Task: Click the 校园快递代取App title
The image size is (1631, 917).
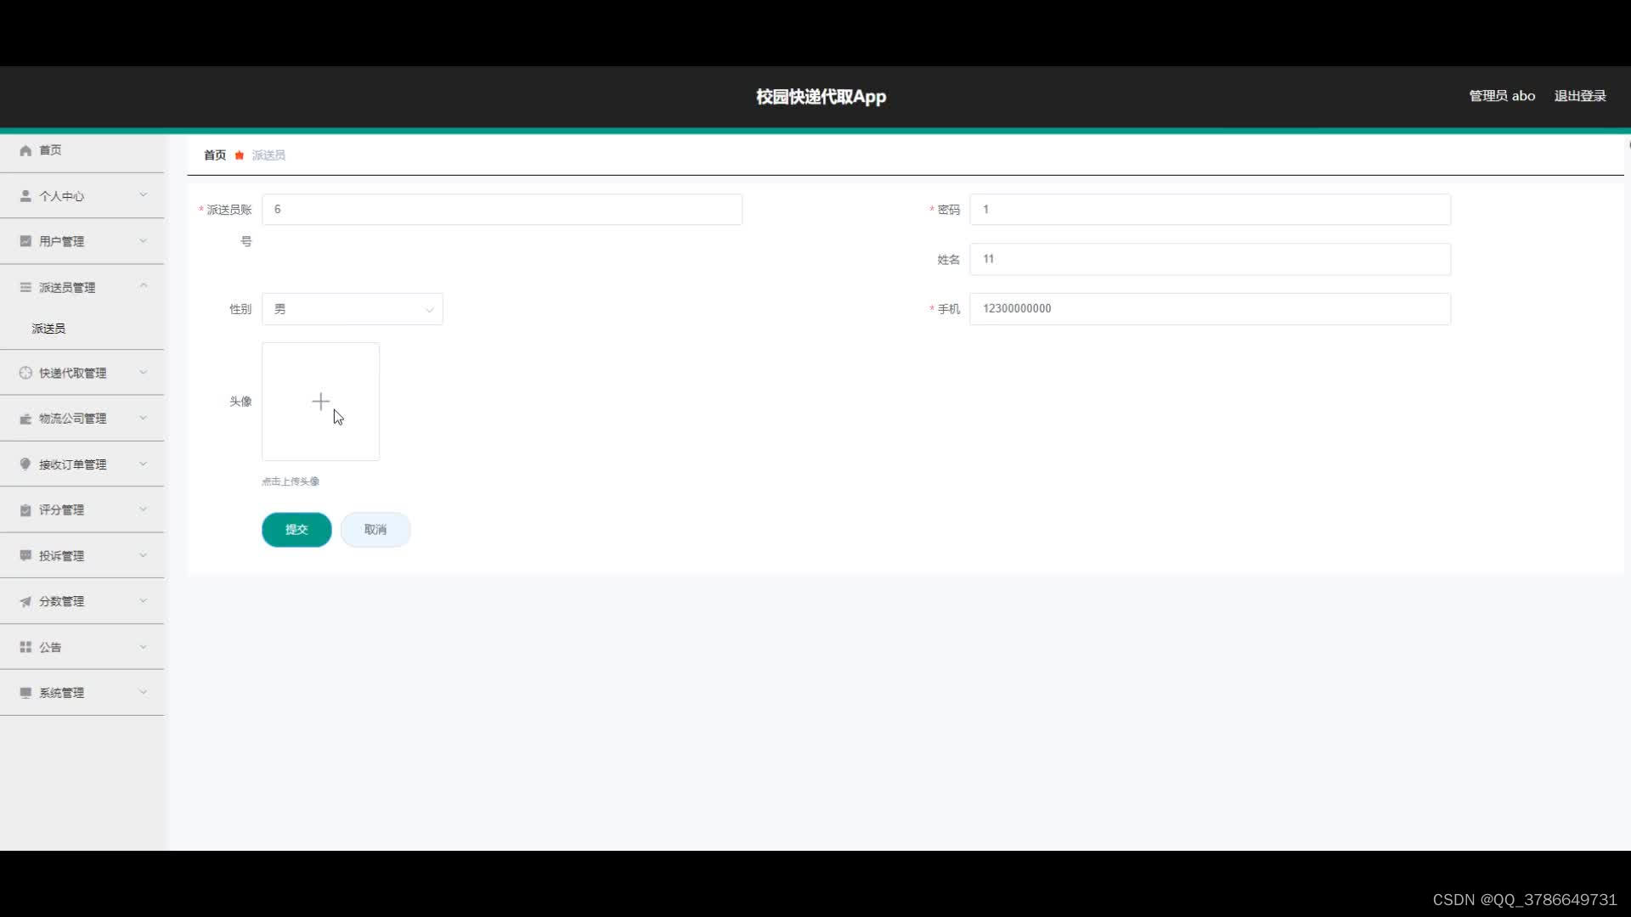Action: (x=821, y=97)
